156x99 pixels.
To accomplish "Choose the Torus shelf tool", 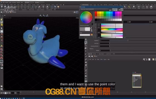I will click(12, 7).
